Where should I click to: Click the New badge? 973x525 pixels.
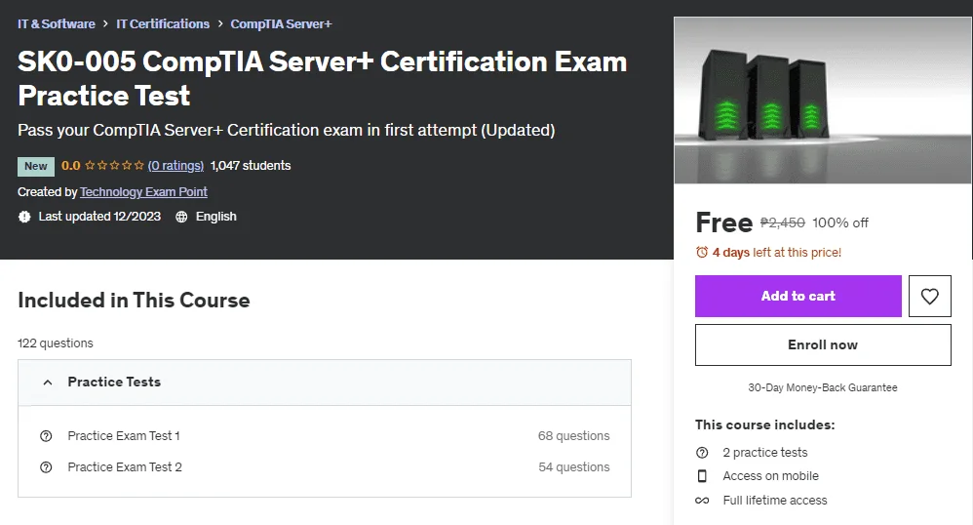click(x=36, y=166)
